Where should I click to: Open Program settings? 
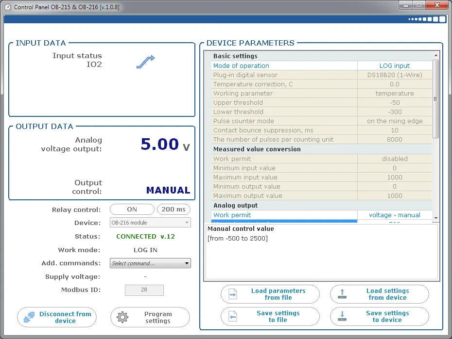[x=150, y=317]
